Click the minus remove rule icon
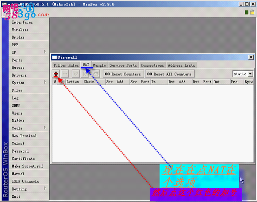The image size is (257, 202). [x=65, y=74]
